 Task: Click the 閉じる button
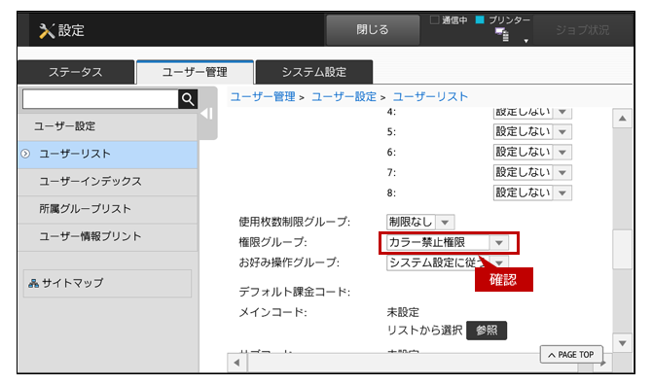point(373,30)
